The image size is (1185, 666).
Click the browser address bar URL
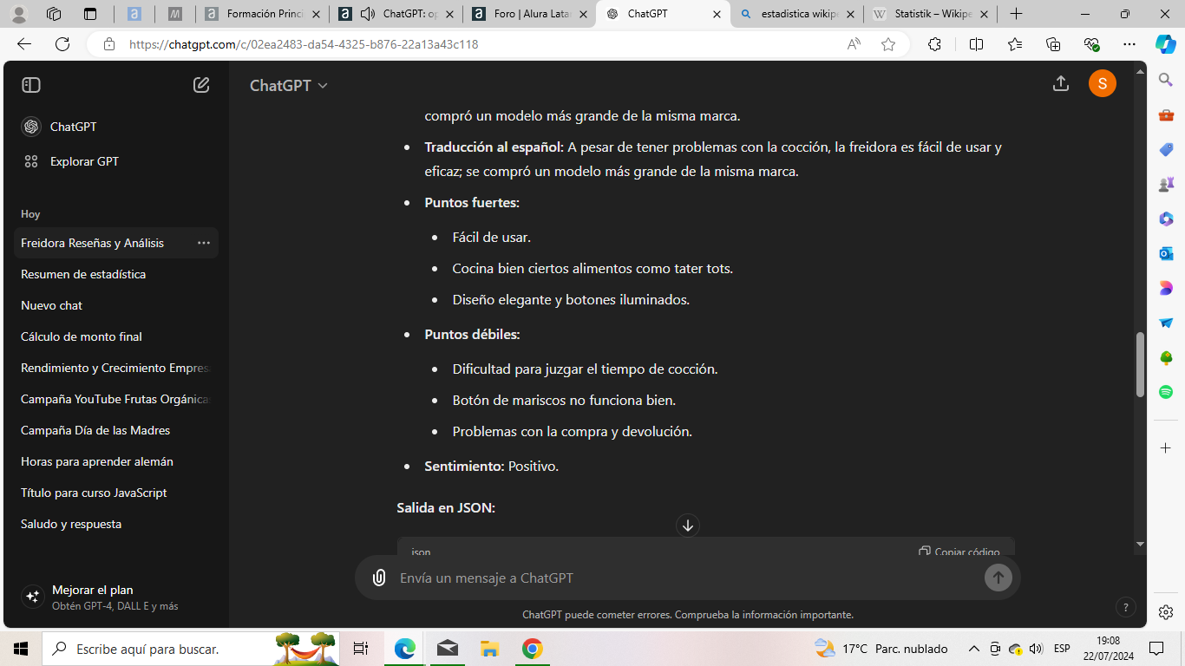[x=304, y=44]
